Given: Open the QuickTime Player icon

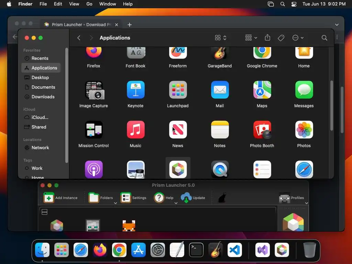Looking at the screenshot, I should coord(220,169).
